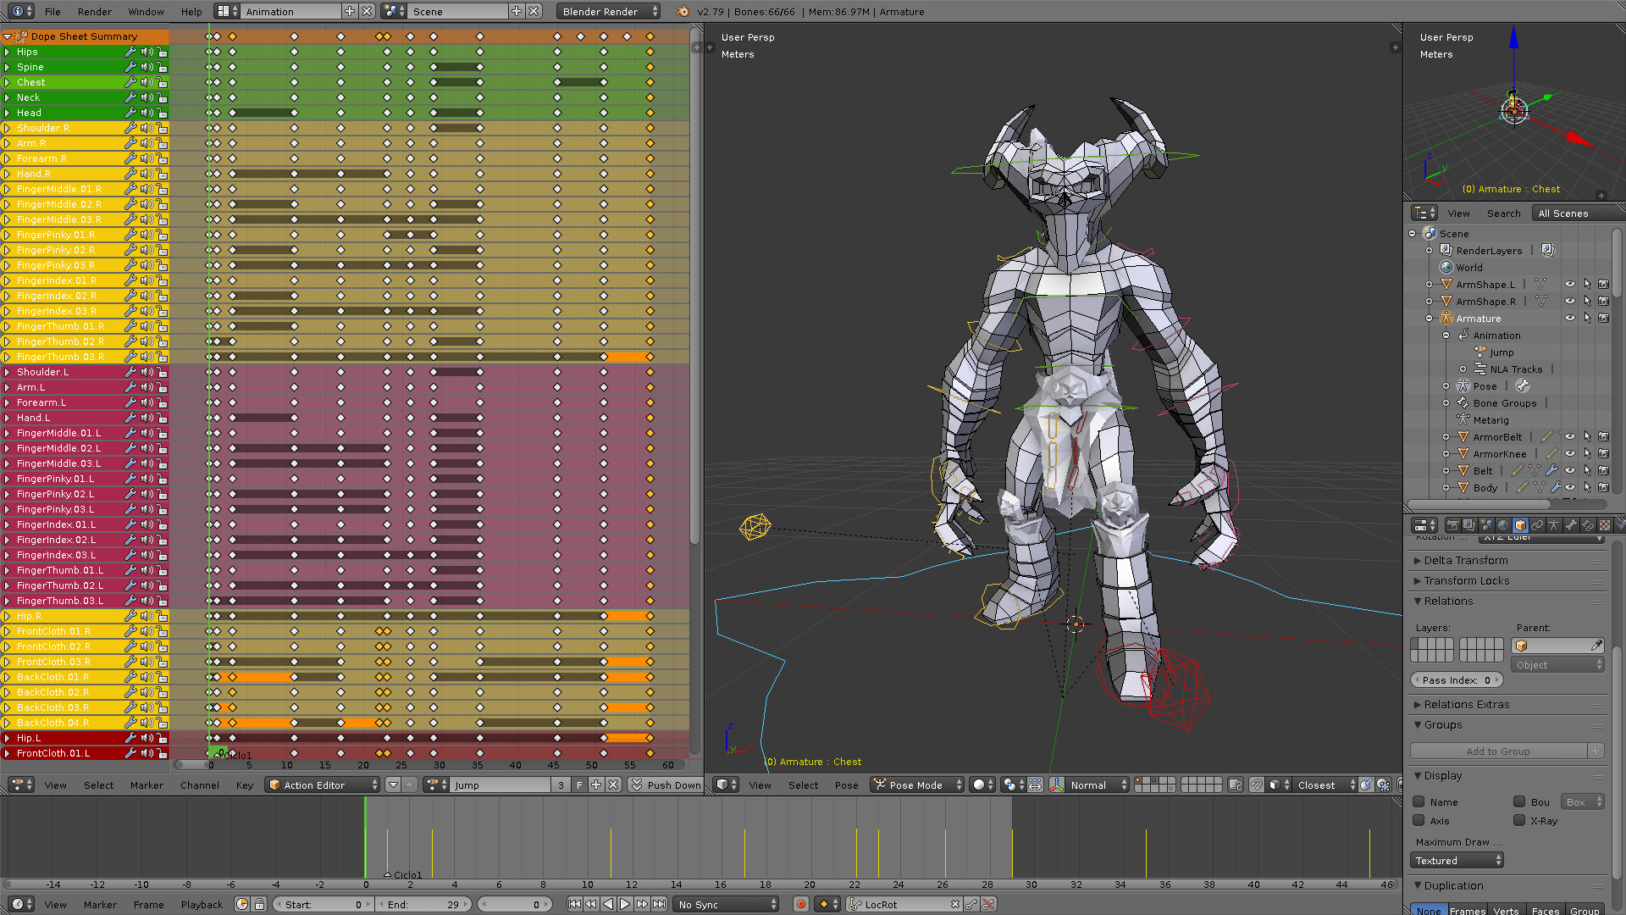Open the Render menu

[x=95, y=12]
